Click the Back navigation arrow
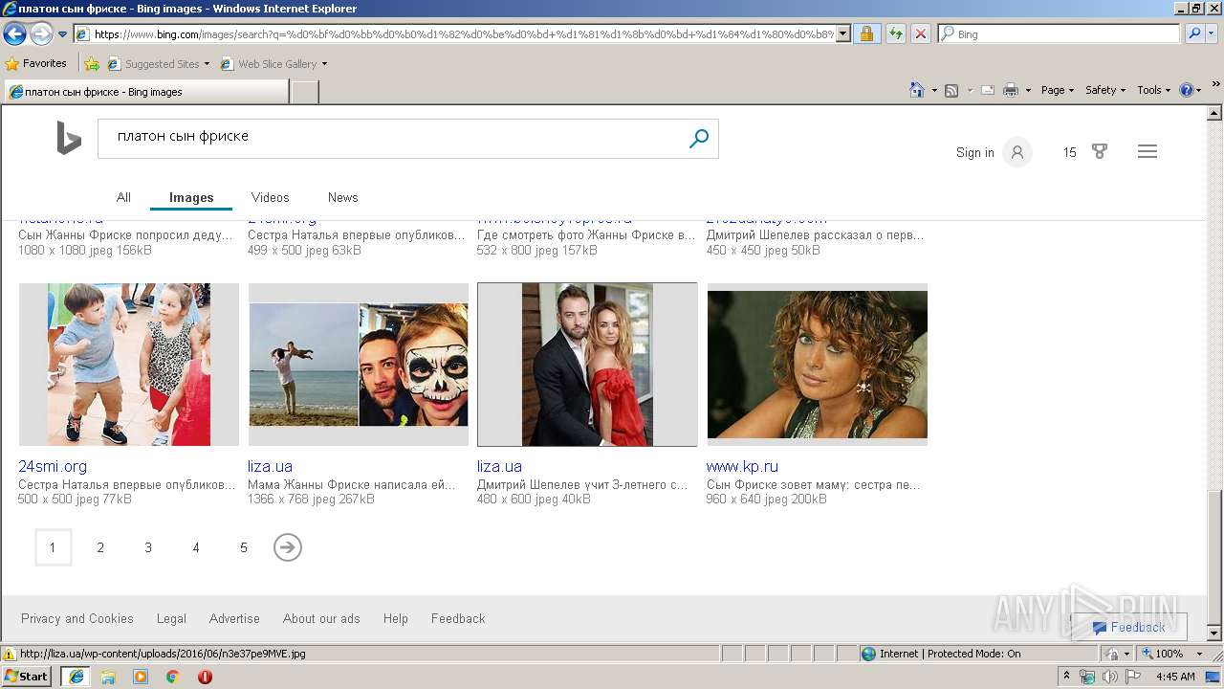Image resolution: width=1224 pixels, height=689 pixels. click(x=14, y=34)
